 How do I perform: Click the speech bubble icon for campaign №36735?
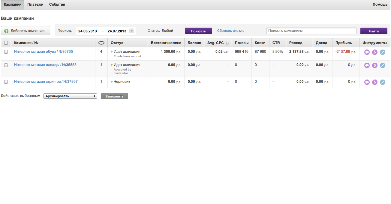tap(367, 52)
